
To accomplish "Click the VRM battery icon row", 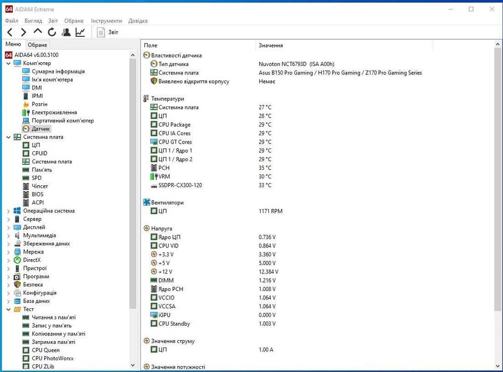I will tap(154, 176).
